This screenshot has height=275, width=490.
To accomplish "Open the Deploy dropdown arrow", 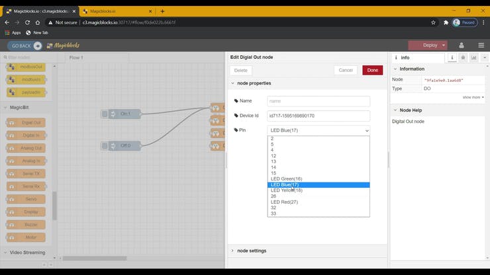I will (x=444, y=45).
